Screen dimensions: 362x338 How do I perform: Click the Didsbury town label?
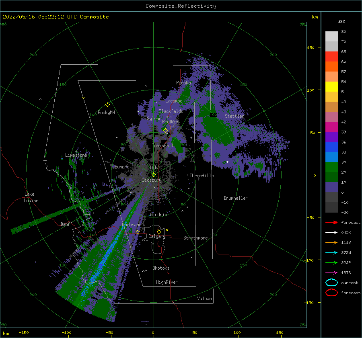152,180
